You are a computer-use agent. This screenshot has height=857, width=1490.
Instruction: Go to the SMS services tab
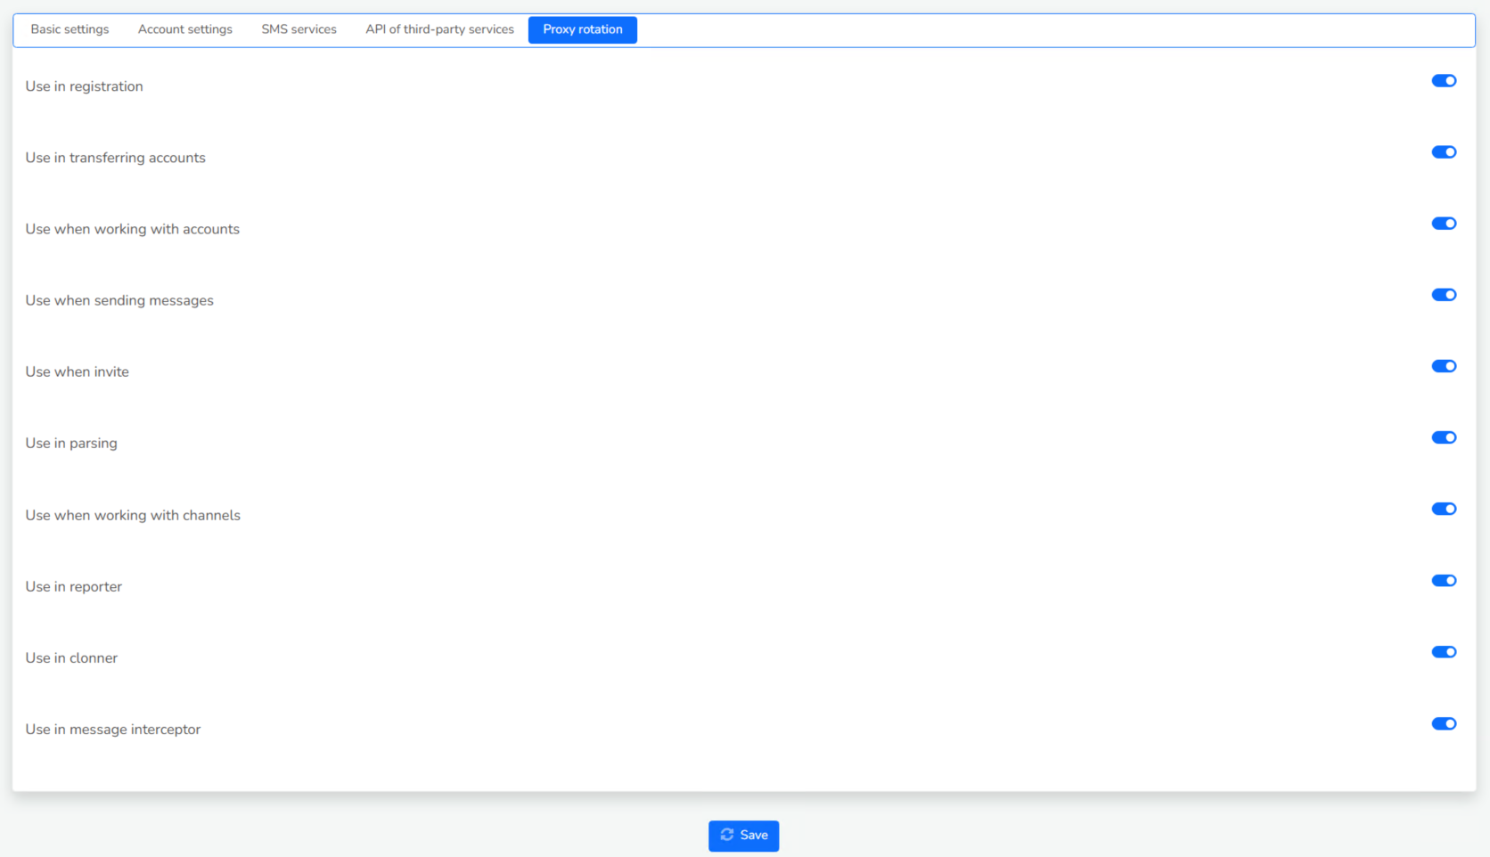[x=299, y=29]
